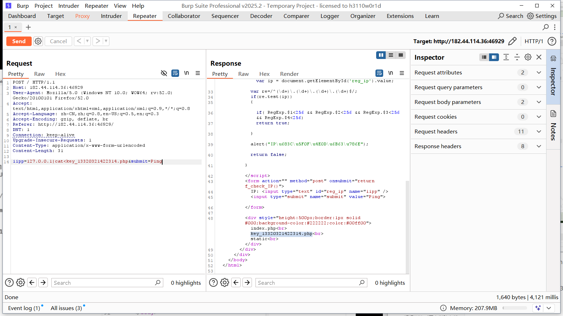Add a new Repeater tab
This screenshot has height=316, width=563.
[29, 27]
